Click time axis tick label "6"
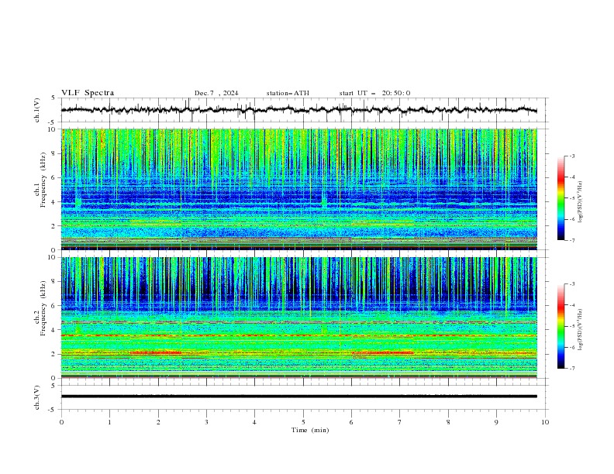 351,422
